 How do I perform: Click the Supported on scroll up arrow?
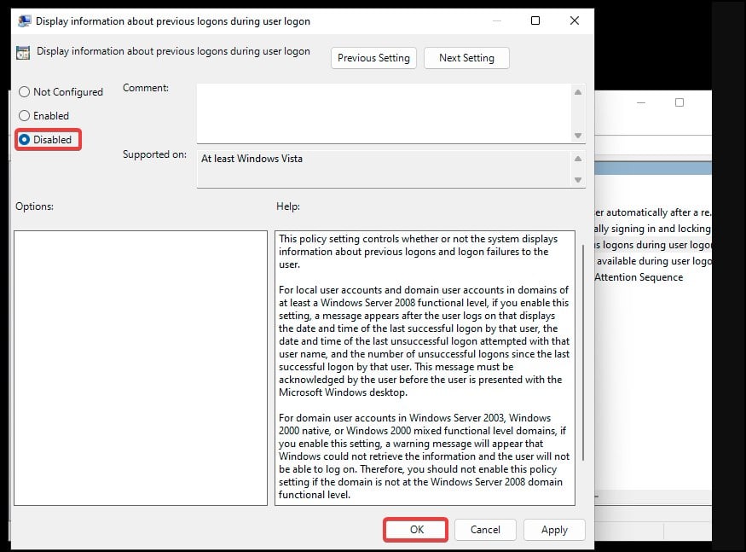tap(578, 159)
